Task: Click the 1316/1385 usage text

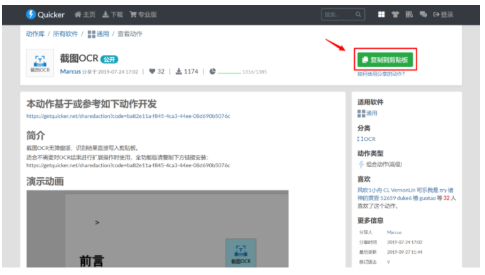Action: (x=254, y=72)
